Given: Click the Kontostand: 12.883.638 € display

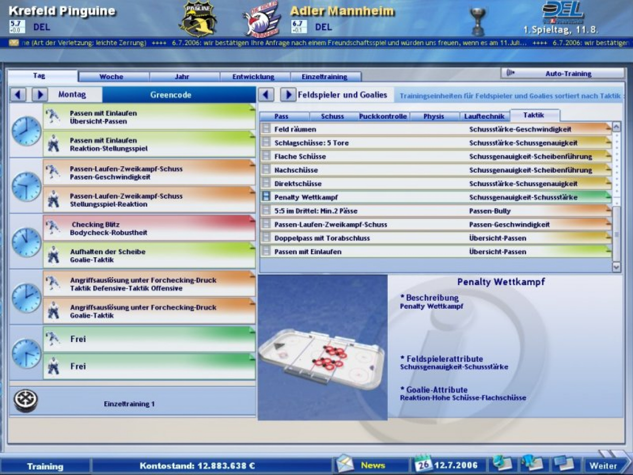Looking at the screenshot, I should (x=197, y=466).
